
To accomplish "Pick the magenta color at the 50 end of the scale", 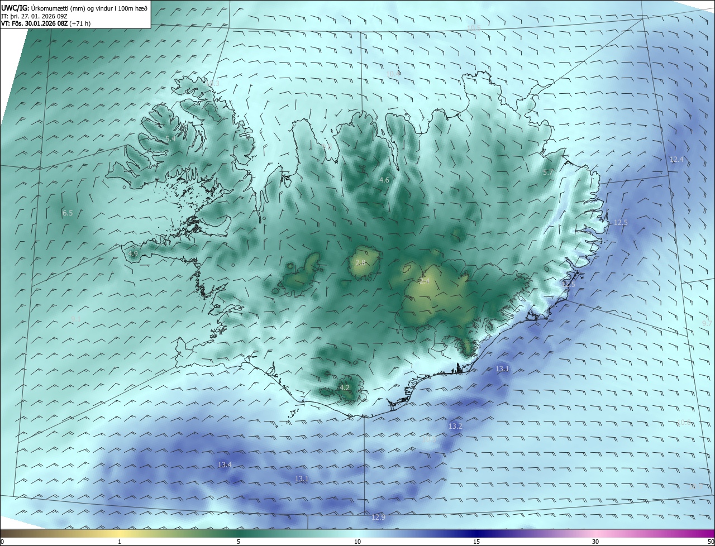I will point(711,533).
